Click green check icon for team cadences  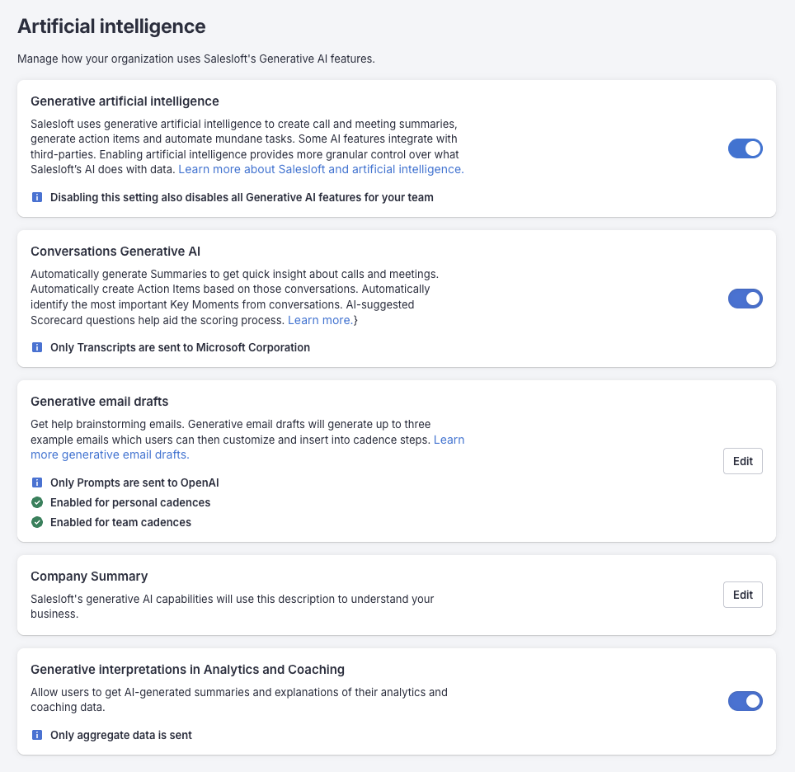point(37,522)
